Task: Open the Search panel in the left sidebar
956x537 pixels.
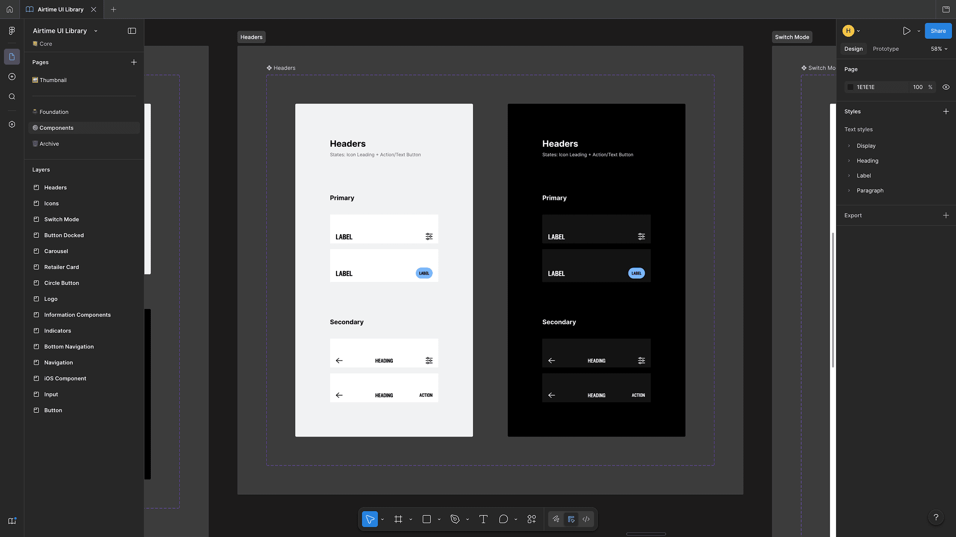Action: click(x=11, y=96)
